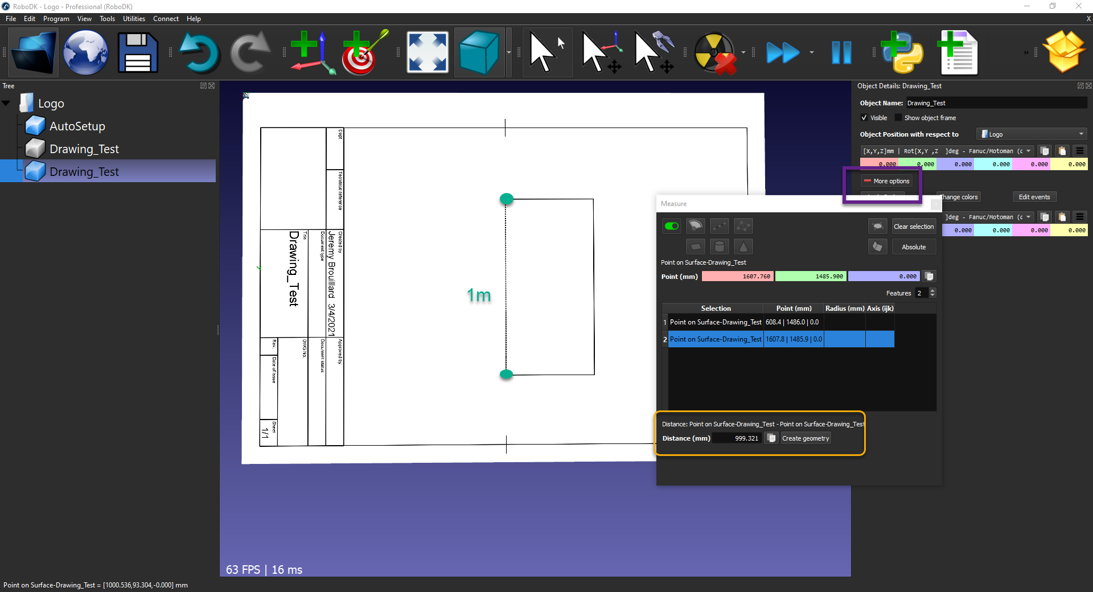
Task: Add a new target icon
Action: click(364, 52)
